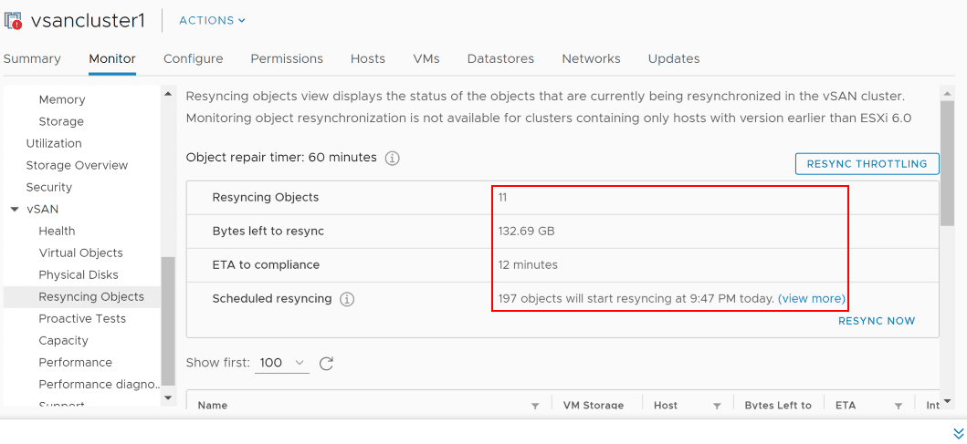Select Physical Disks in sidebar
This screenshot has height=444, width=967.
(x=79, y=274)
